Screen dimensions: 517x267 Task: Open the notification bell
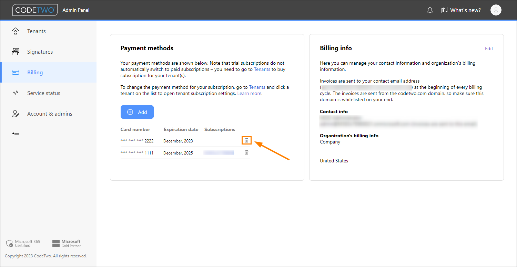tap(430, 10)
